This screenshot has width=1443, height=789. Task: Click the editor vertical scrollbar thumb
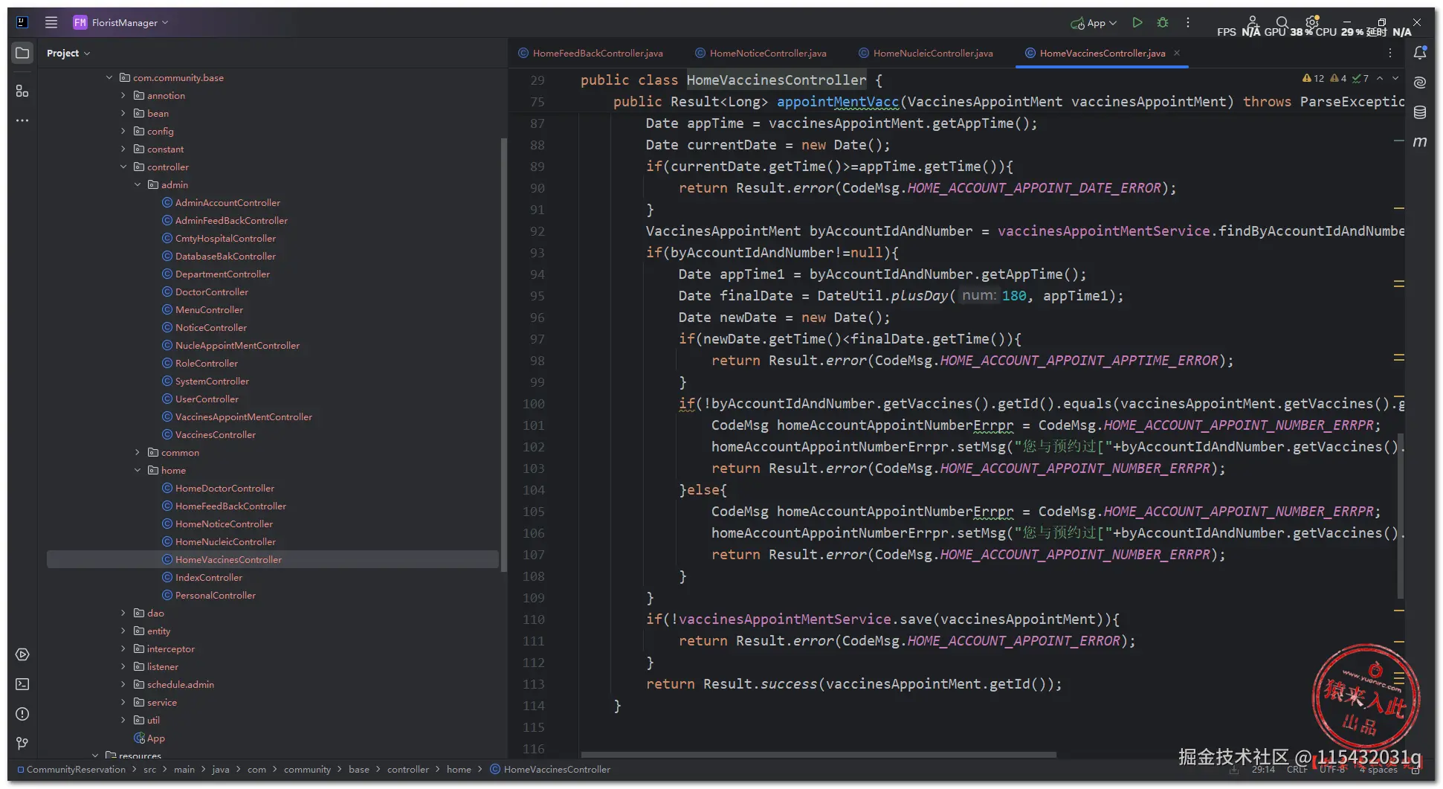click(x=1401, y=516)
